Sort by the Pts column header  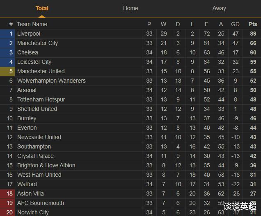(253, 24)
